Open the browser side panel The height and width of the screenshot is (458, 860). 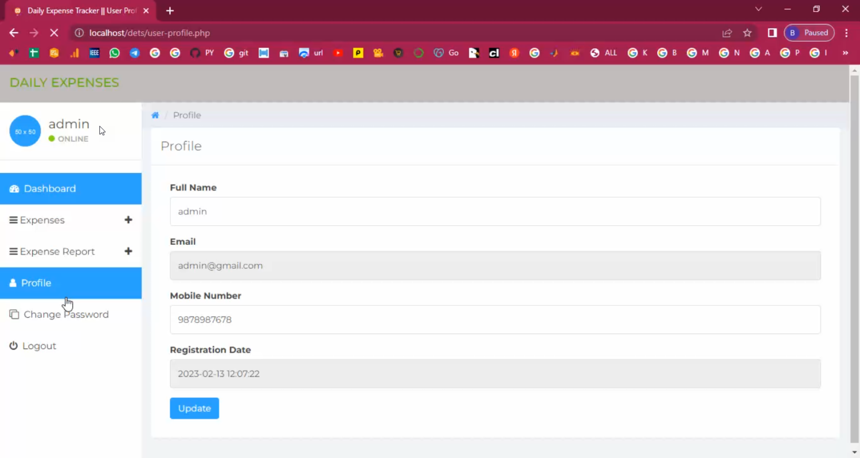click(772, 33)
